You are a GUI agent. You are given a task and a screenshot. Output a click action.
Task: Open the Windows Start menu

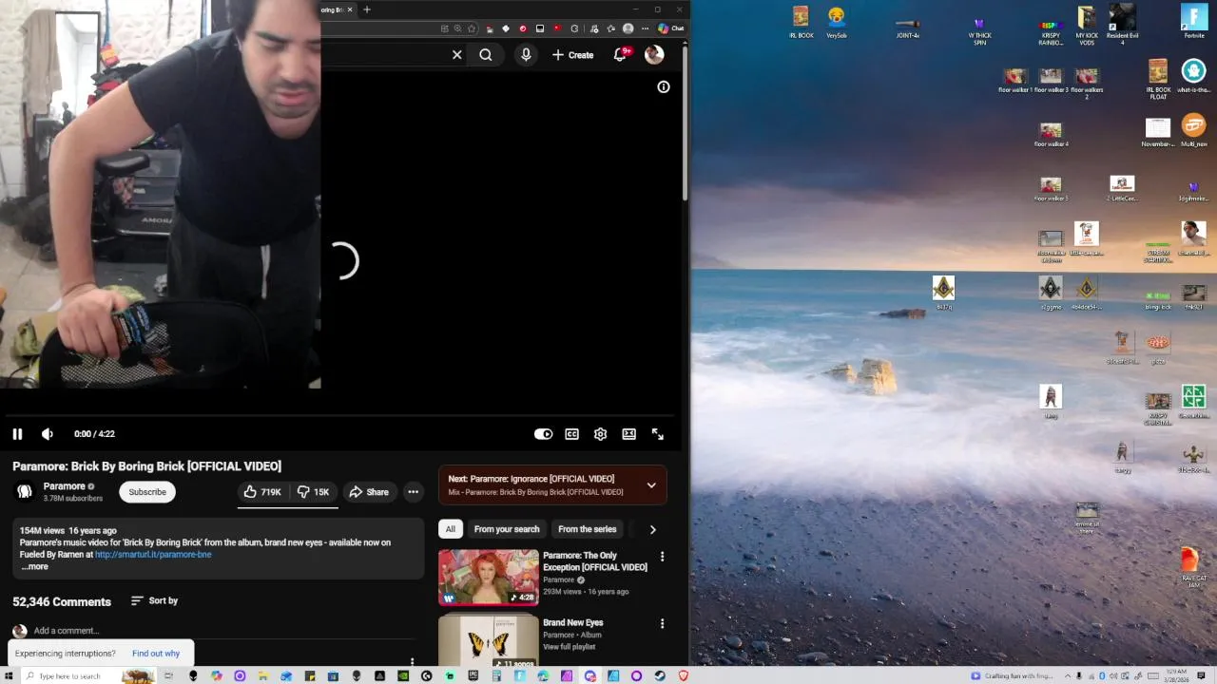click(x=9, y=675)
